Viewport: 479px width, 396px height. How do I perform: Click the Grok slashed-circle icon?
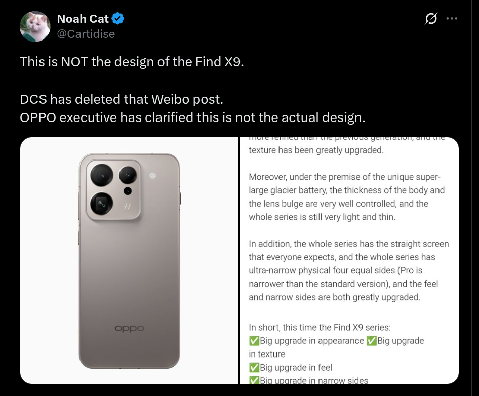(x=431, y=19)
